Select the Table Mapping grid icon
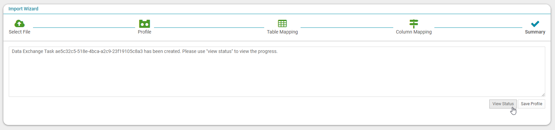 coord(282,23)
